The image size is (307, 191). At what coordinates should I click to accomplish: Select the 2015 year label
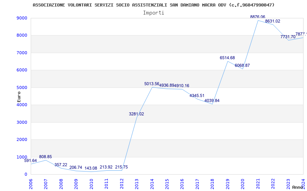tap(167, 184)
